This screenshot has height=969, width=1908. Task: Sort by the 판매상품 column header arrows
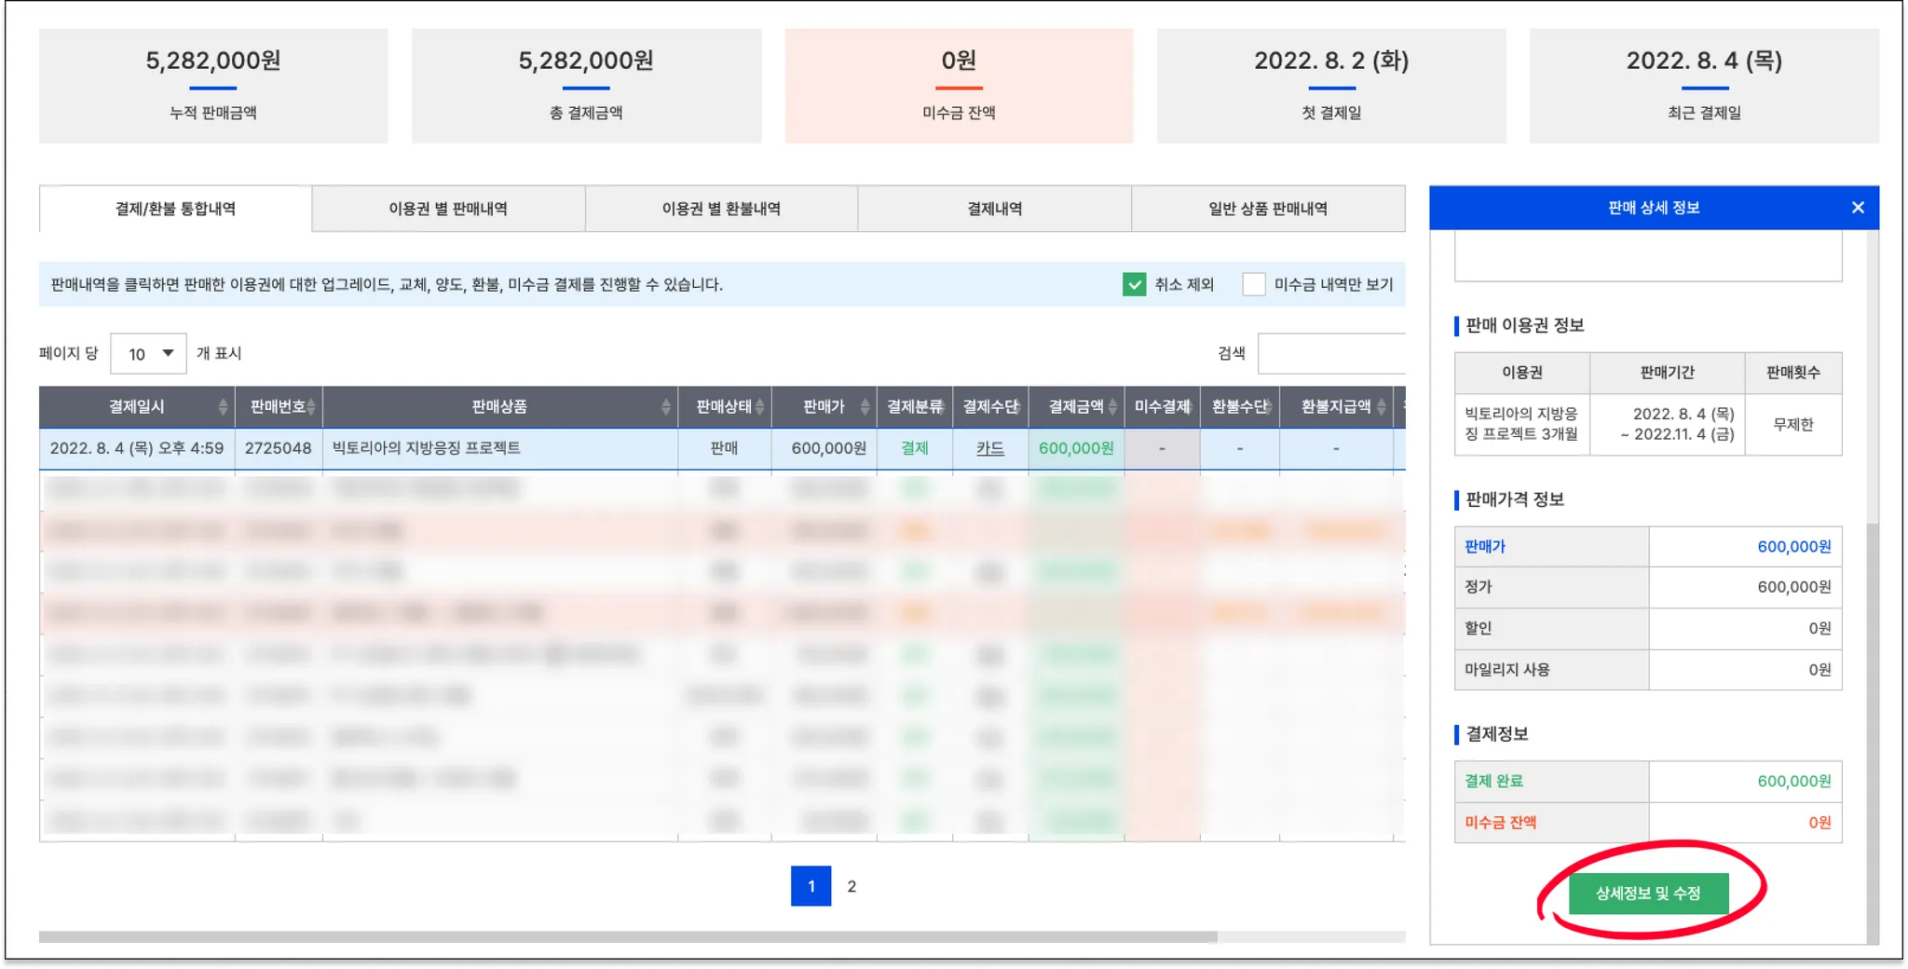click(x=665, y=407)
